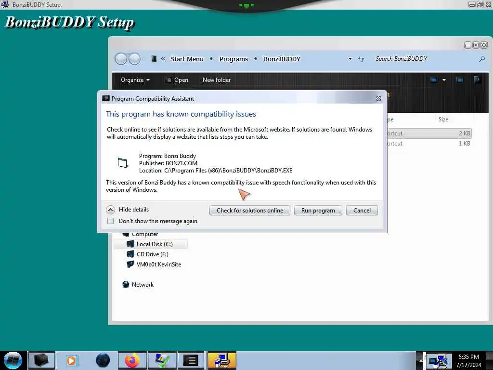Screen dimensions: 493x370
Task: Close the Program Compatibility Assistant window
Action: pyautogui.click(x=378, y=98)
